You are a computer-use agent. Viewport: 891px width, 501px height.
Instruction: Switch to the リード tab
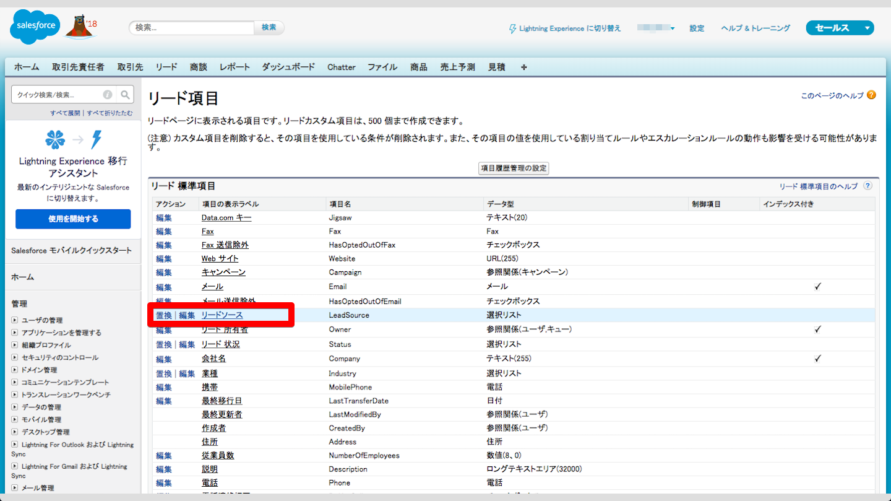click(166, 67)
